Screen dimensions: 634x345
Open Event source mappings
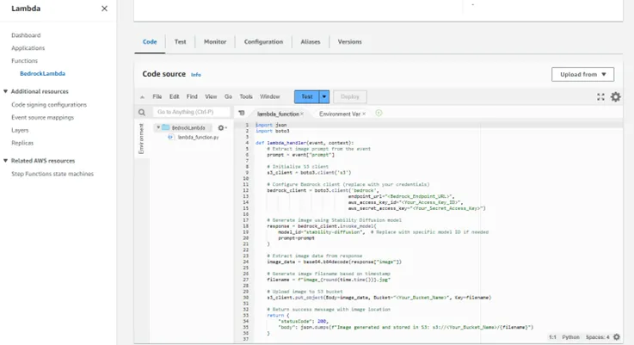point(42,118)
